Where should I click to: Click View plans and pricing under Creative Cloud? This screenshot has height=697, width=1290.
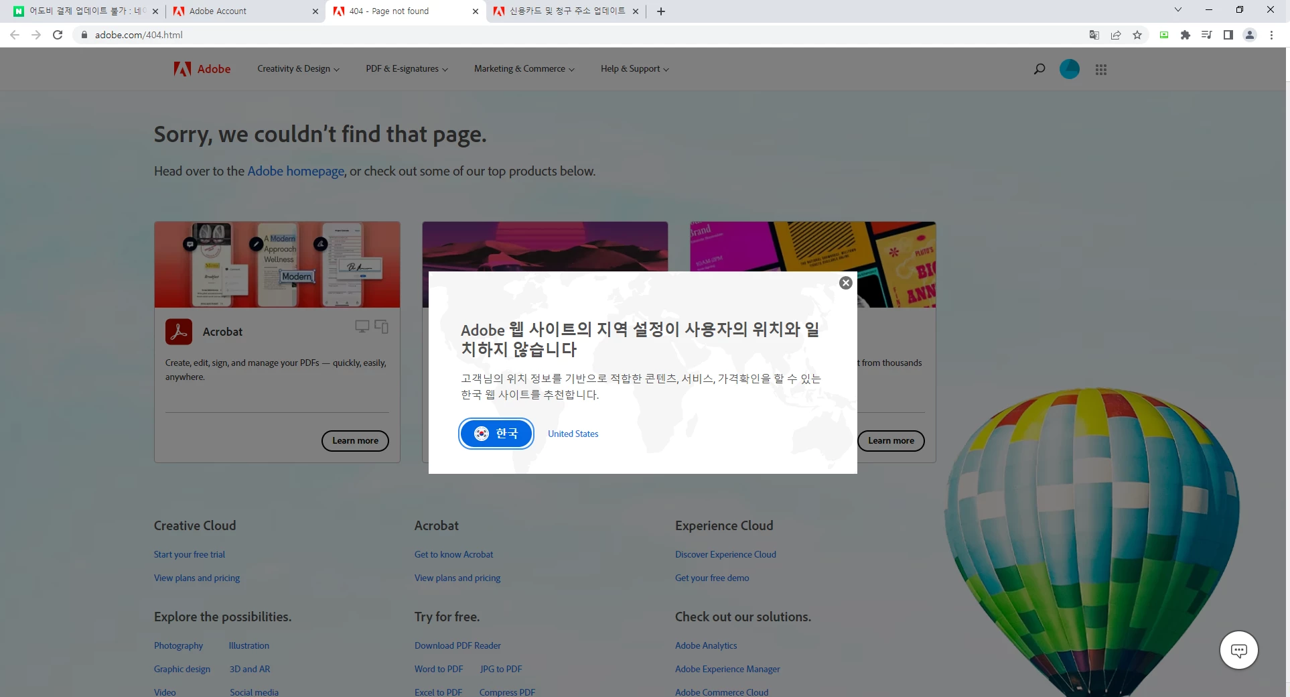click(x=197, y=578)
